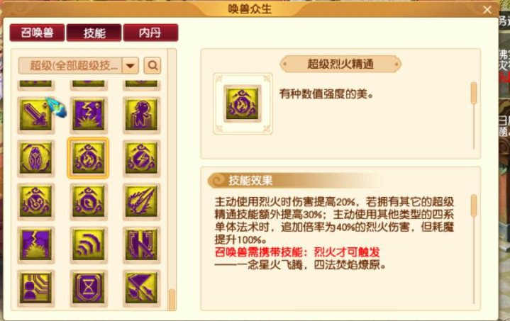Select the humanoid figure skill icon
510x321 pixels.
[141, 115]
